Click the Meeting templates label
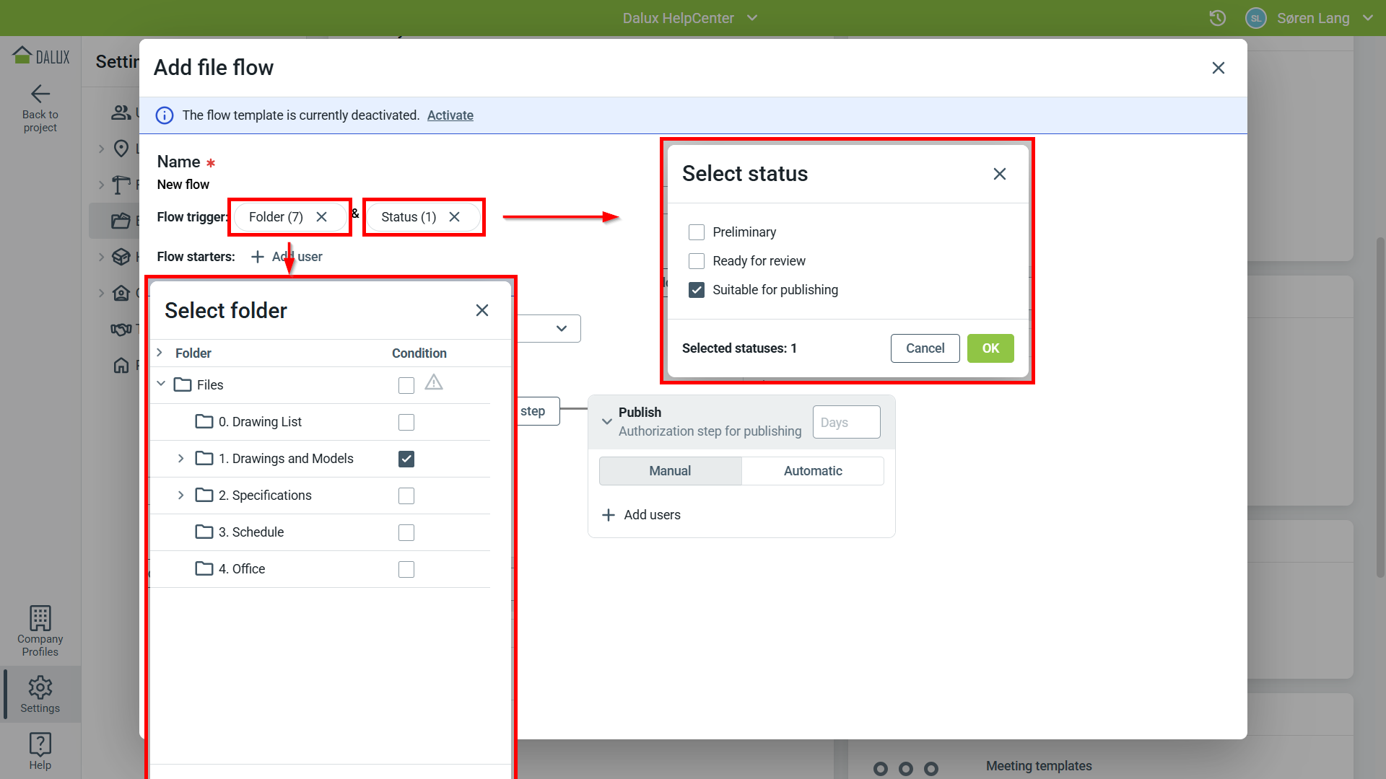 click(x=1039, y=766)
